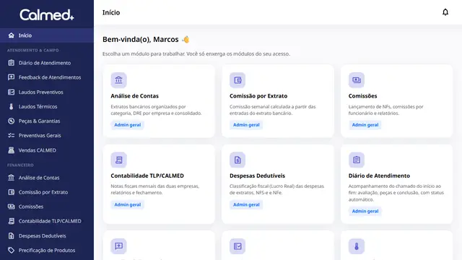Viewport: 462px width, 260px height.
Task: Open Peças & Garantias sidebar item
Action: pos(47,121)
